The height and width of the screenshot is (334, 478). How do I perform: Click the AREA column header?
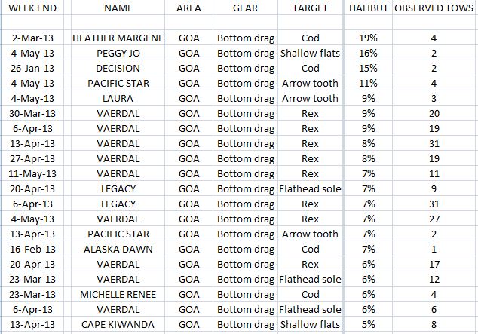pyautogui.click(x=188, y=8)
